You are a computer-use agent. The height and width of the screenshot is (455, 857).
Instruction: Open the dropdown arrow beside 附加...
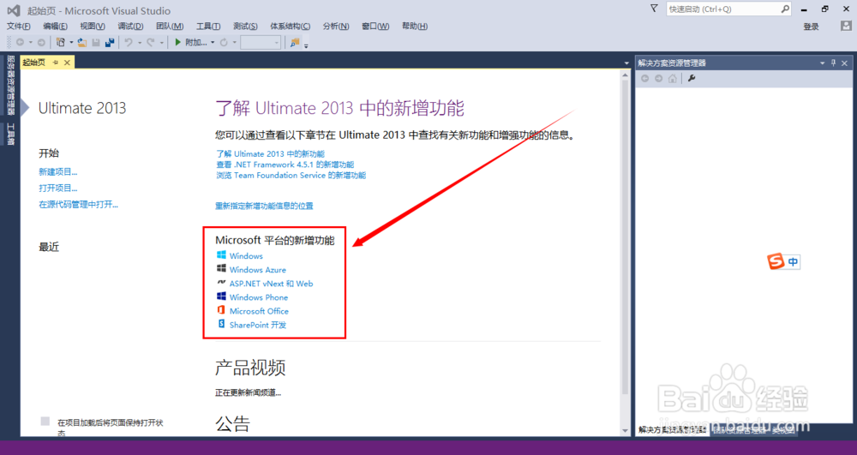[x=213, y=42]
